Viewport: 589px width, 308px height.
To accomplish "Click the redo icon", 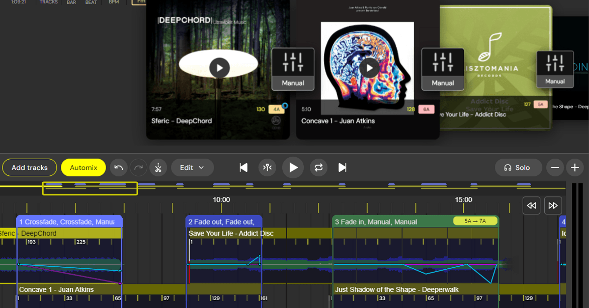I will point(138,168).
